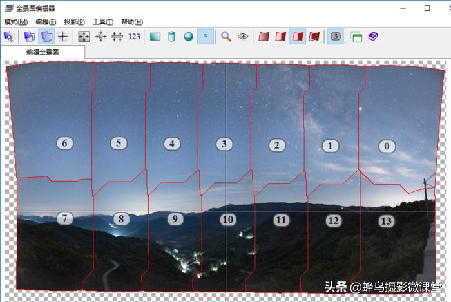Click image number badge 5
The image size is (451, 302).
click(x=119, y=143)
